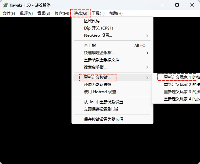The height and width of the screenshot is (164, 200).
Task: Open the 音频(S) menu
Action: point(44,13)
